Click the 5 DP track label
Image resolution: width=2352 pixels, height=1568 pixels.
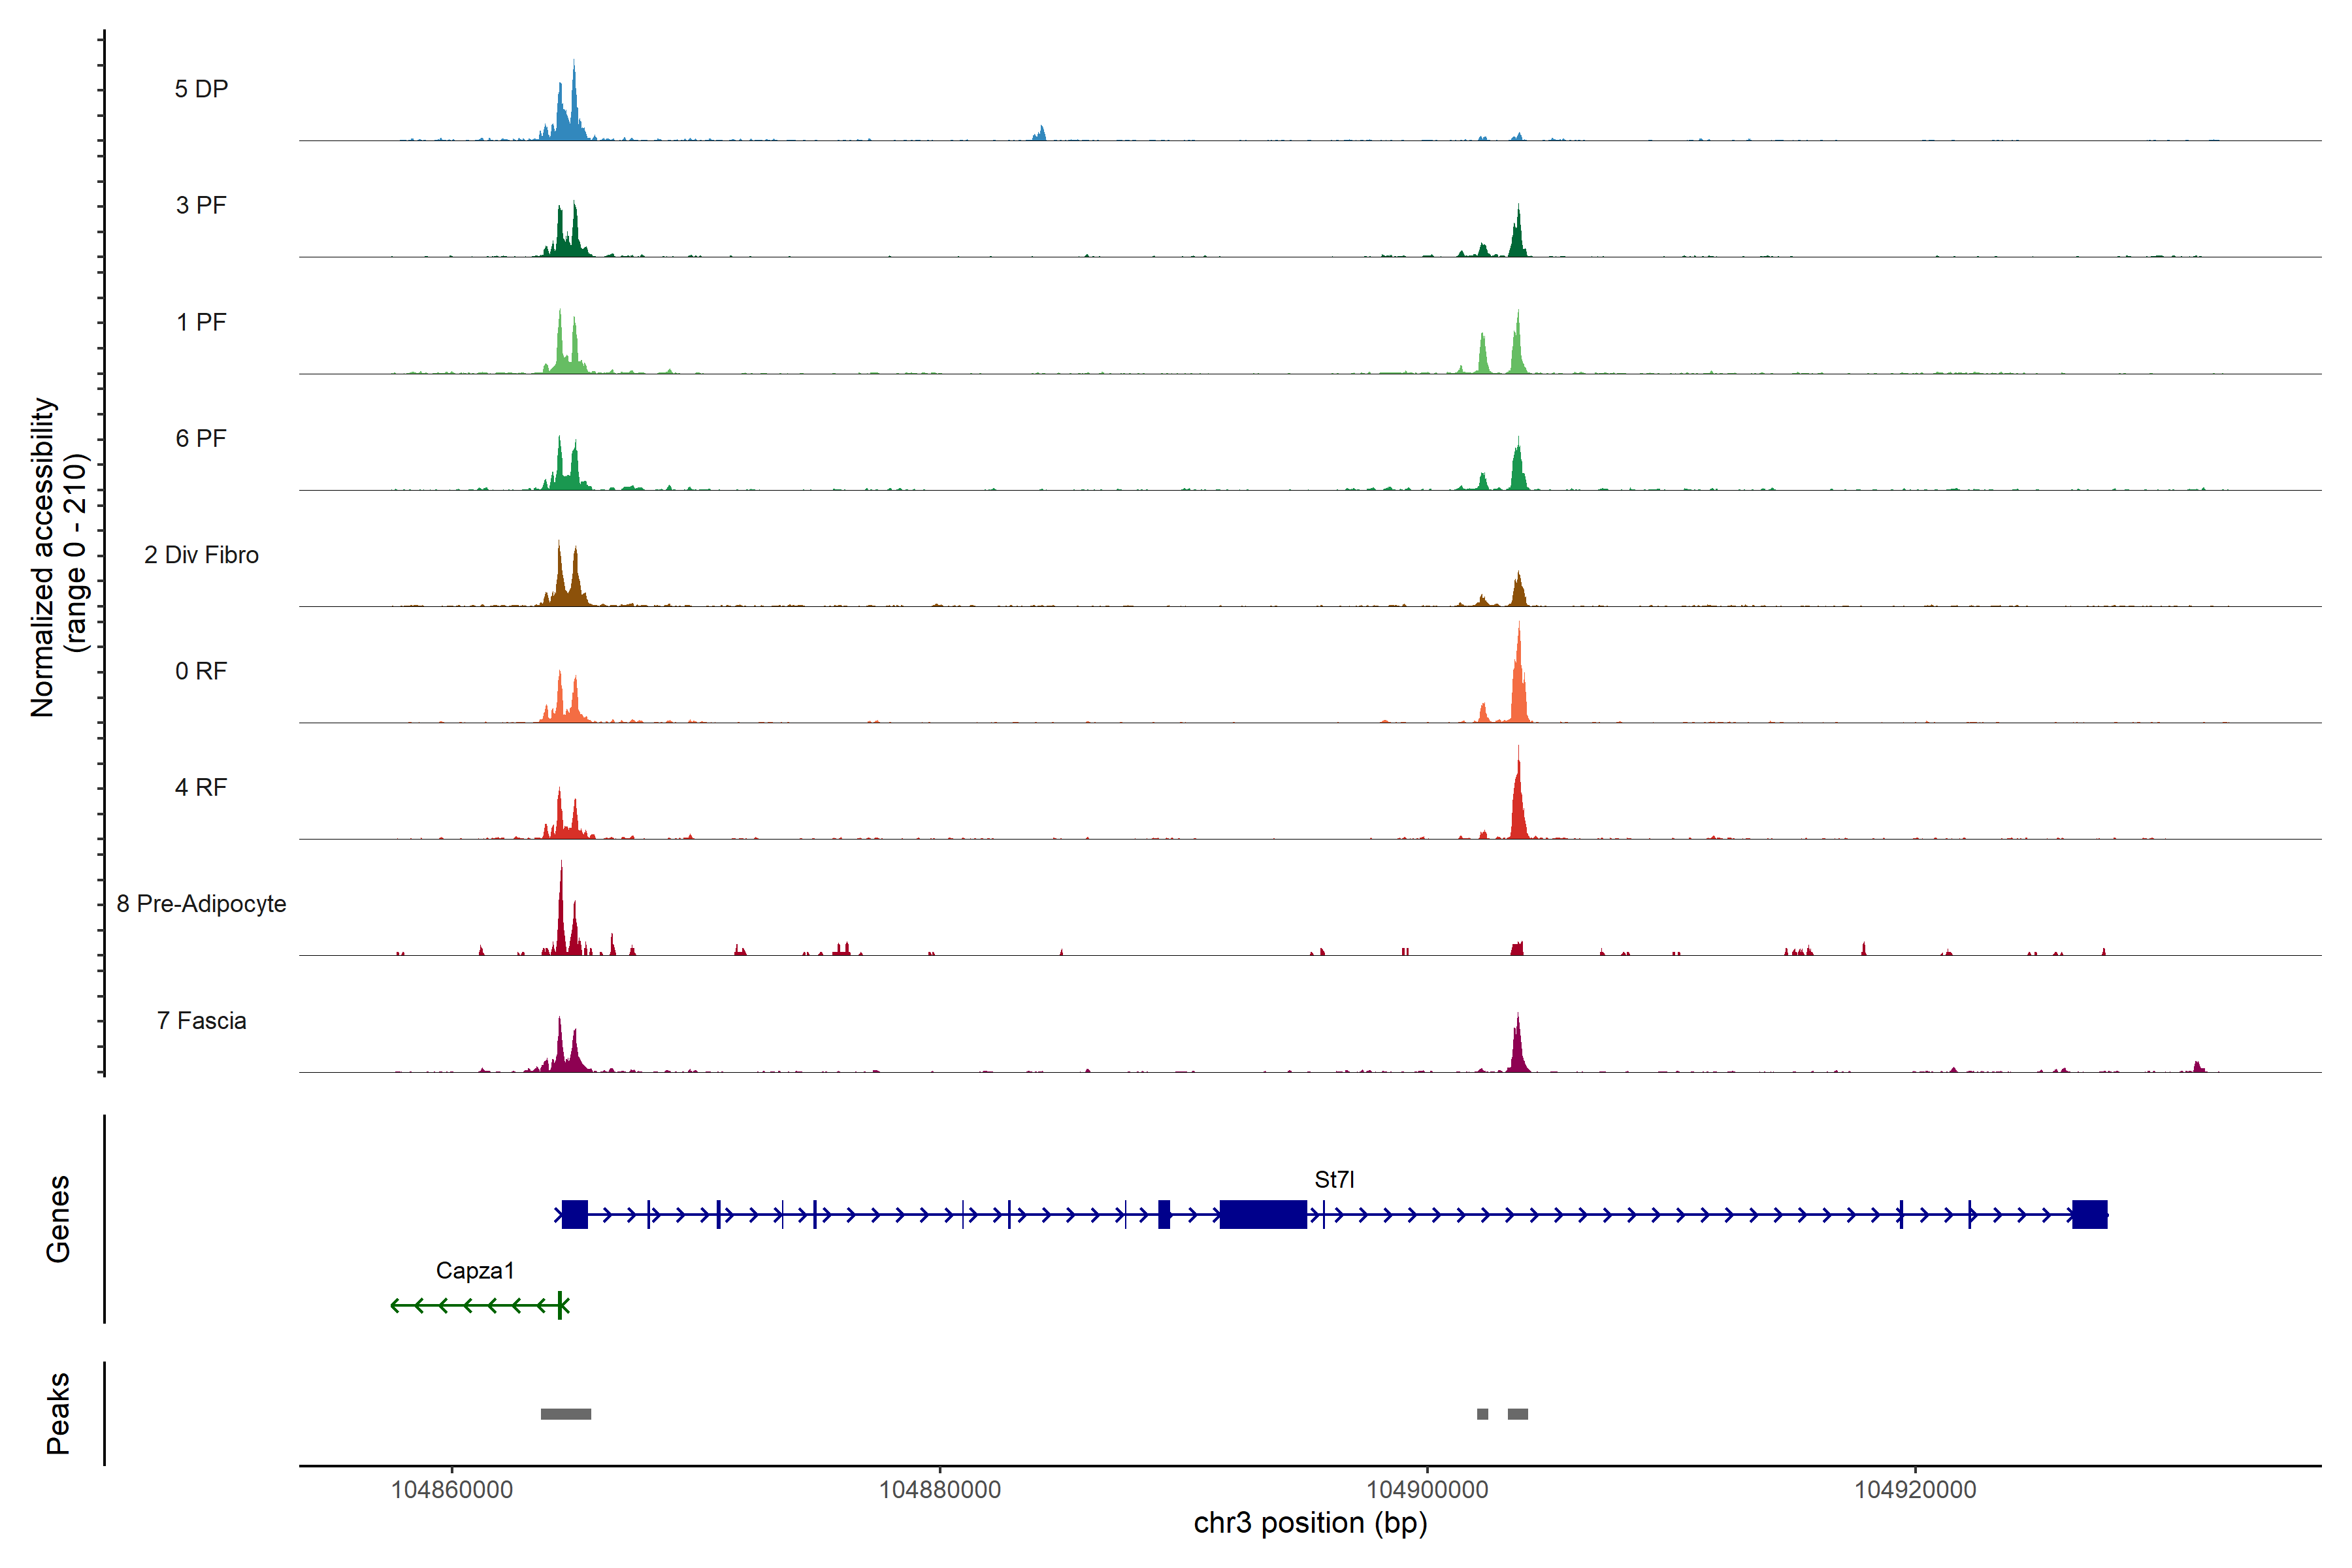[x=201, y=89]
